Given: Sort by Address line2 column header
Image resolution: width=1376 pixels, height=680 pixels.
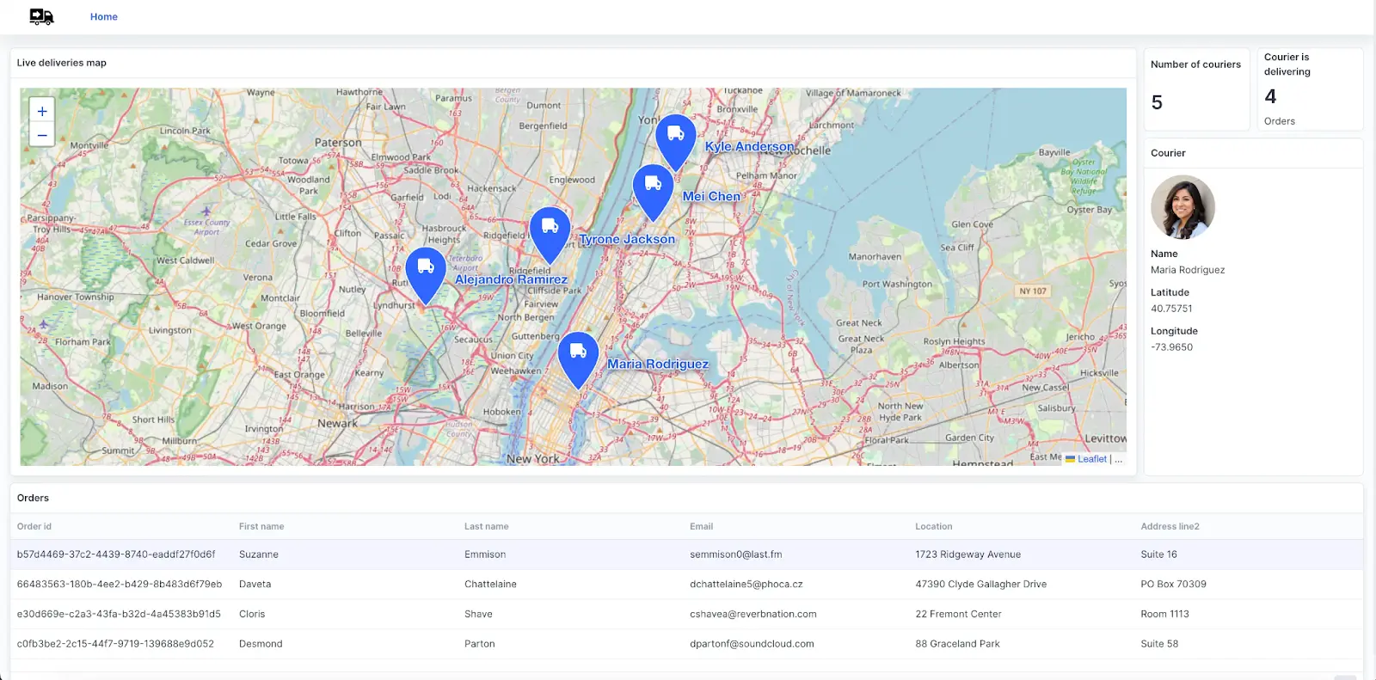Looking at the screenshot, I should pos(1170,526).
